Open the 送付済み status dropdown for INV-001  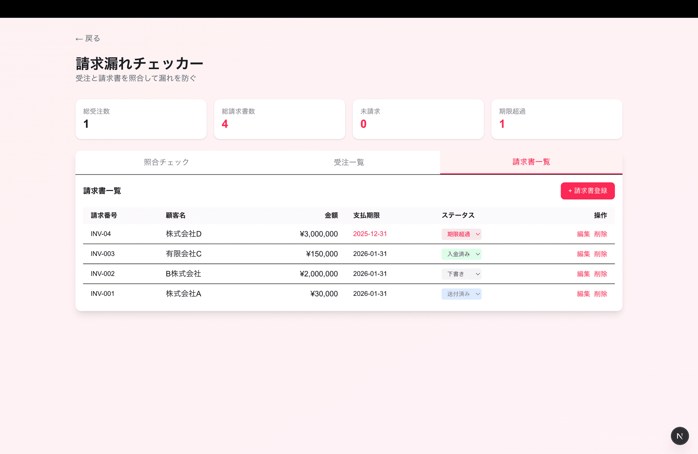pos(461,294)
